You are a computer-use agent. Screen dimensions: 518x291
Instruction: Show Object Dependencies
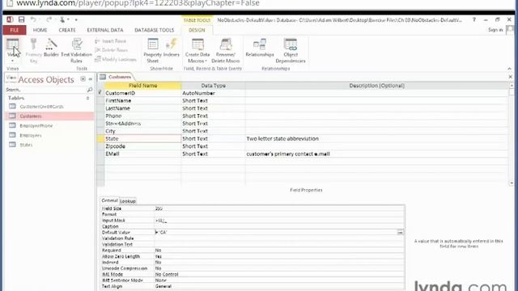(x=291, y=50)
